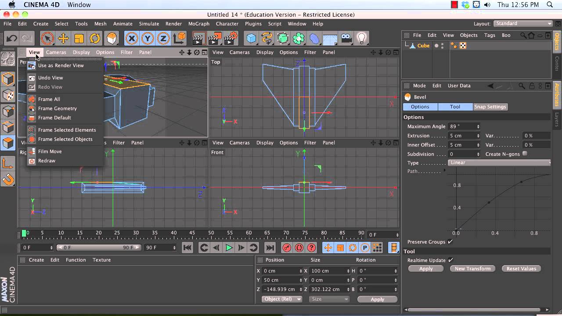Select the Move tool in top toolbar
This screenshot has width=562, height=316.
[63, 39]
